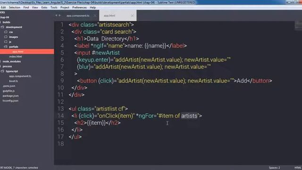Viewport: 302px width, 170px height.
Task: Click the 'Add' text on line 9
Action: tap(242, 81)
